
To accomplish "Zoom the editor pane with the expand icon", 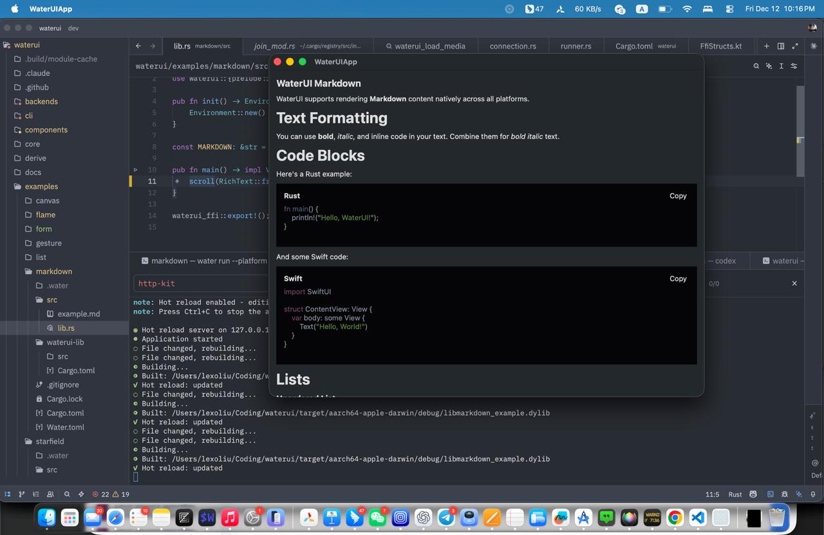I will [795, 46].
